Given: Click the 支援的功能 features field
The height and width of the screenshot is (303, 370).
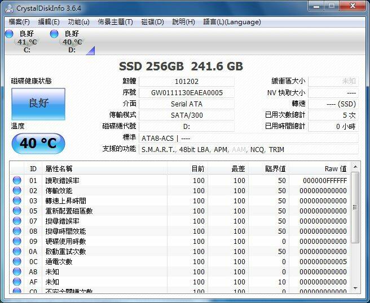Looking at the screenshot, I should [249, 149].
